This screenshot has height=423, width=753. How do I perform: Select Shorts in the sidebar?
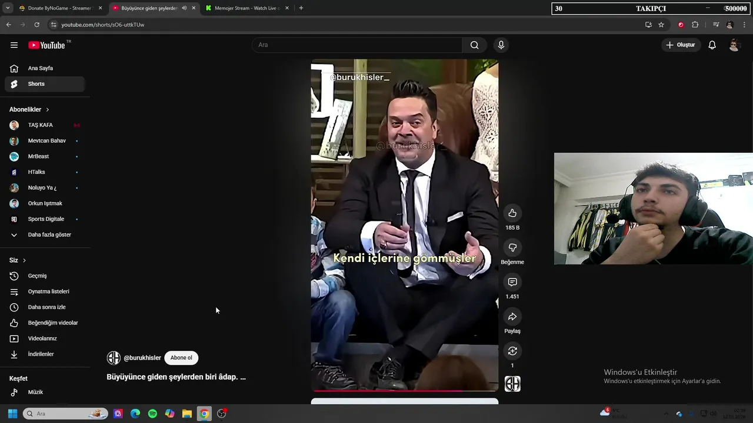pyautogui.click(x=45, y=84)
